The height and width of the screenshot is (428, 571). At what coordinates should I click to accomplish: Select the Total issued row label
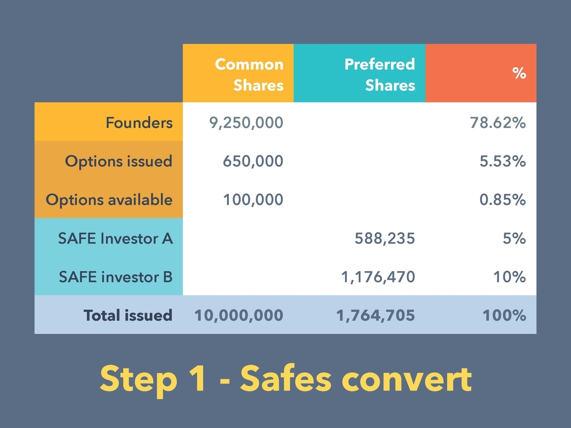point(128,315)
